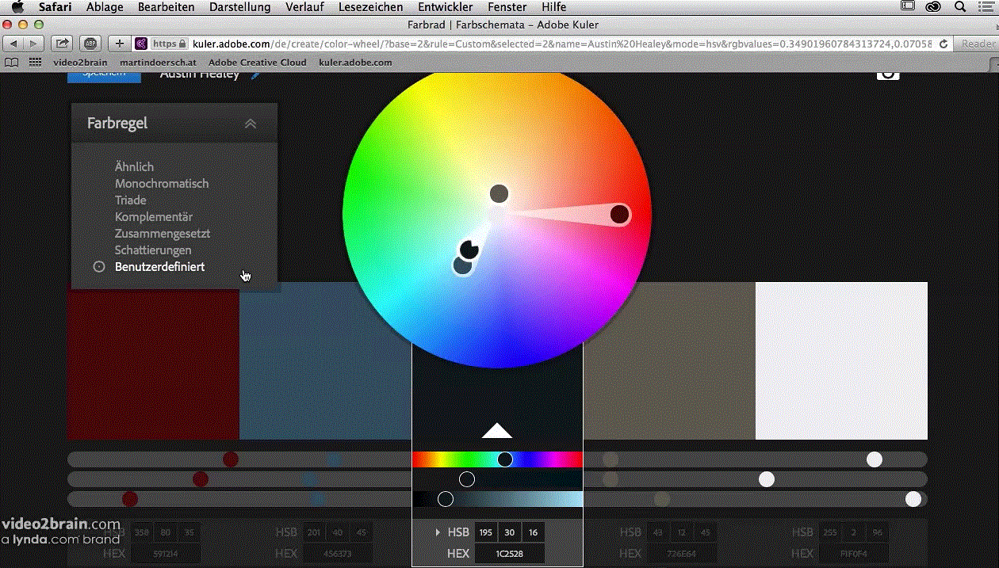Click the display tablet menu bar icon
Viewport: 999px width, 568px height.
pos(908,7)
